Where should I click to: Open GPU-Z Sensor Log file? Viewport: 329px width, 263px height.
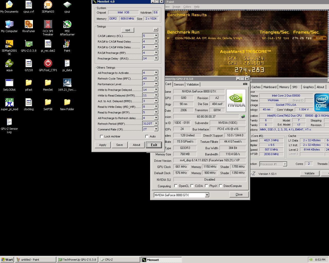click(9, 126)
